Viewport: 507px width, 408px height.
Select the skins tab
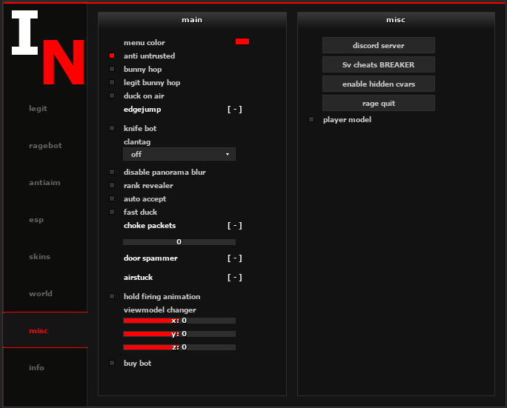pyautogui.click(x=39, y=257)
